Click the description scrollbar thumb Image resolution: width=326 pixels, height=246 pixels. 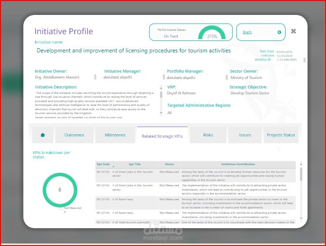point(161,95)
